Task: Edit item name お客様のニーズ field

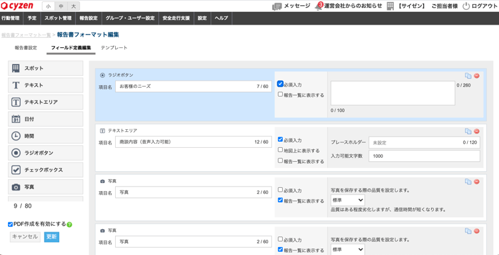Action: (194, 87)
